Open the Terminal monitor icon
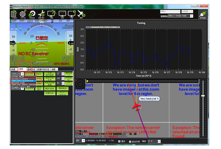The image size is (221, 149). tap(62, 14)
